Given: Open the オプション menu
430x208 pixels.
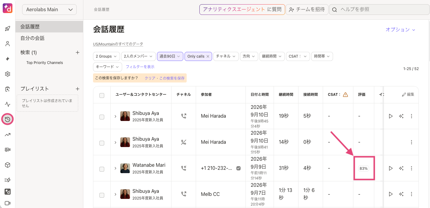Looking at the screenshot, I should [400, 30].
